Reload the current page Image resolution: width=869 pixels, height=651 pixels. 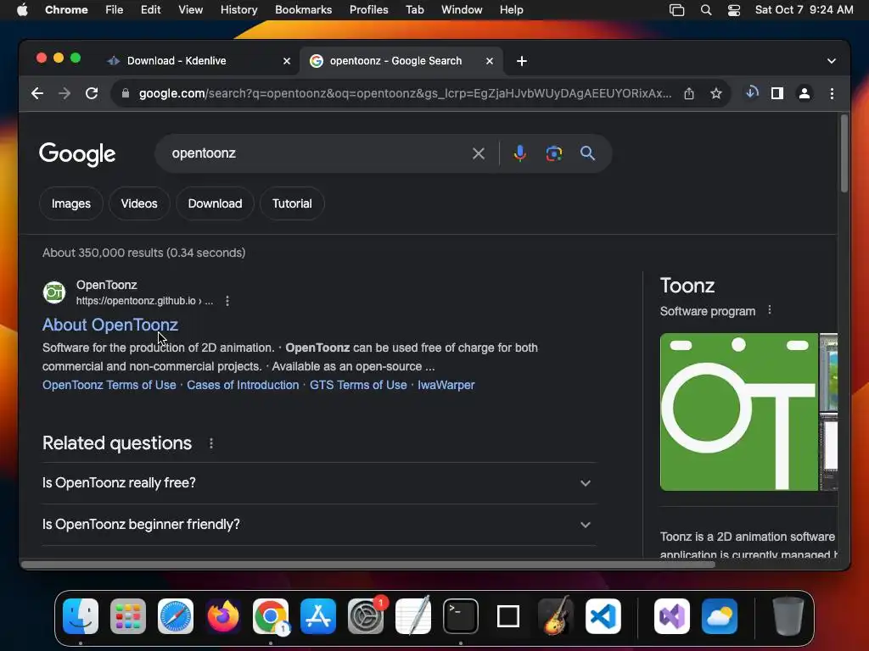(92, 93)
